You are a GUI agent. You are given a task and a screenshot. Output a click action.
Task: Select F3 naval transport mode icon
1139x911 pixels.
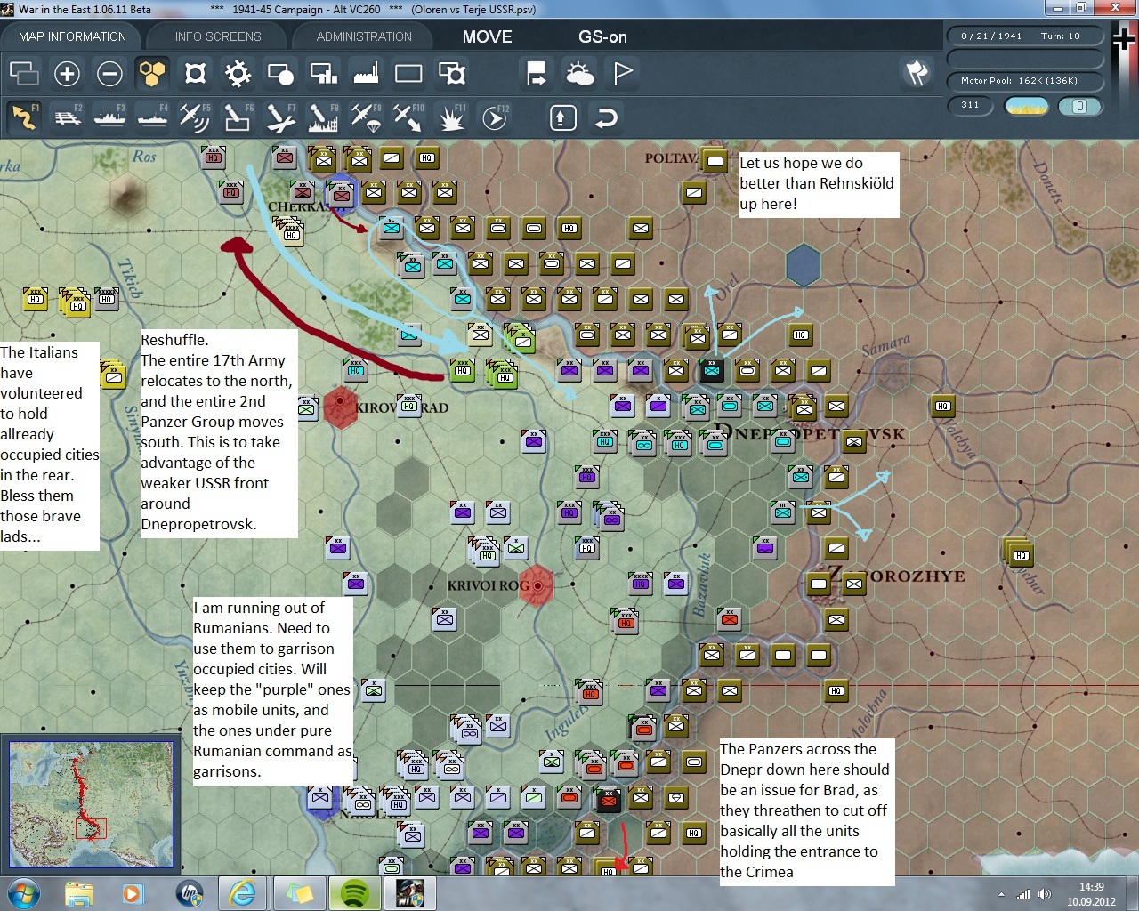(109, 117)
